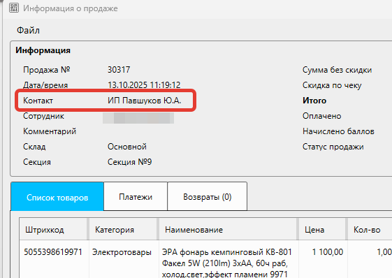Select the Электротовары category cell

(122, 251)
